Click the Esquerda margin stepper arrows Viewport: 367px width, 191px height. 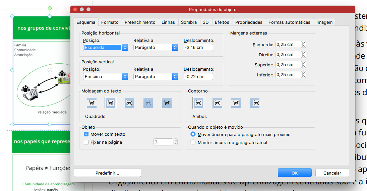304,45
